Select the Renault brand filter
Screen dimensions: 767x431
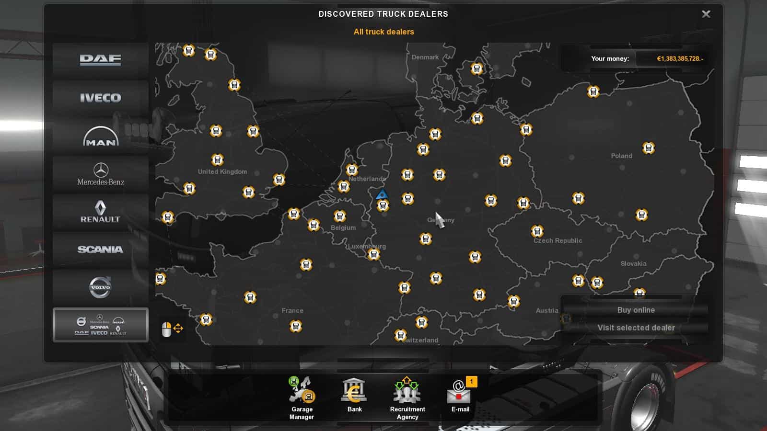coord(100,212)
